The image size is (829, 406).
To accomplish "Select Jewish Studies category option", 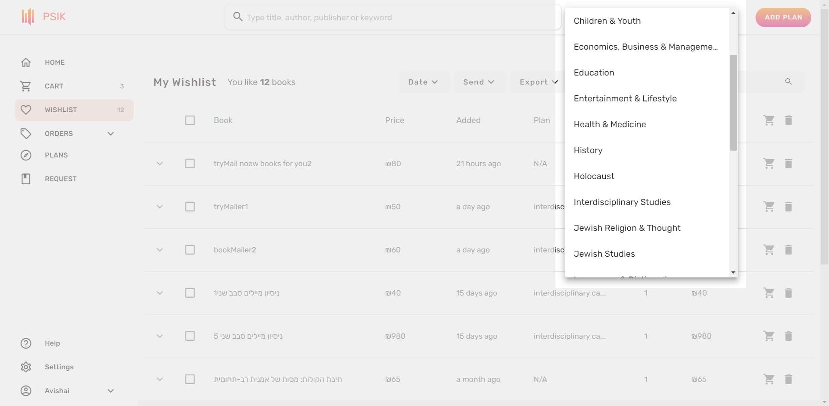I will click(x=604, y=254).
